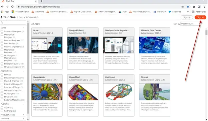
Task: Expand the Product Groups section
Action: pyautogui.click(x=13, y=115)
